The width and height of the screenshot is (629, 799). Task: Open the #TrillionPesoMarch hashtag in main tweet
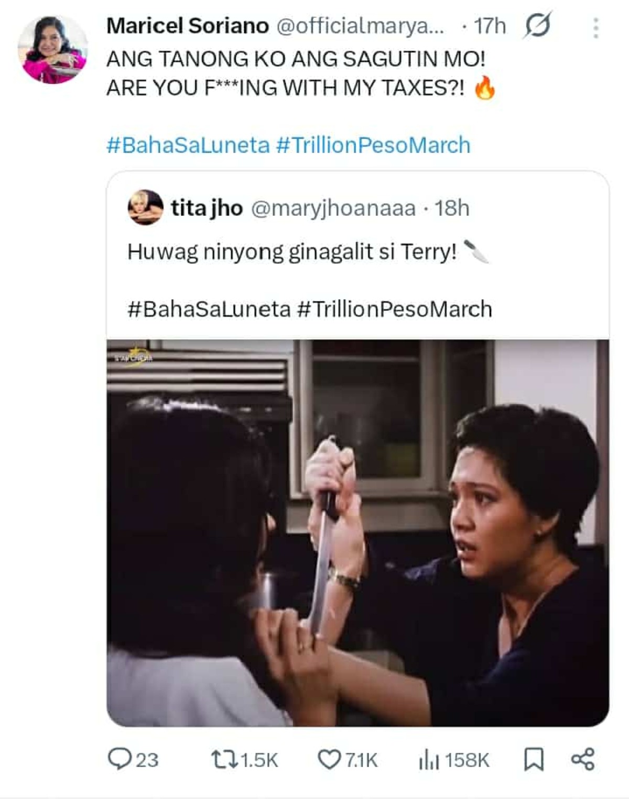373,145
